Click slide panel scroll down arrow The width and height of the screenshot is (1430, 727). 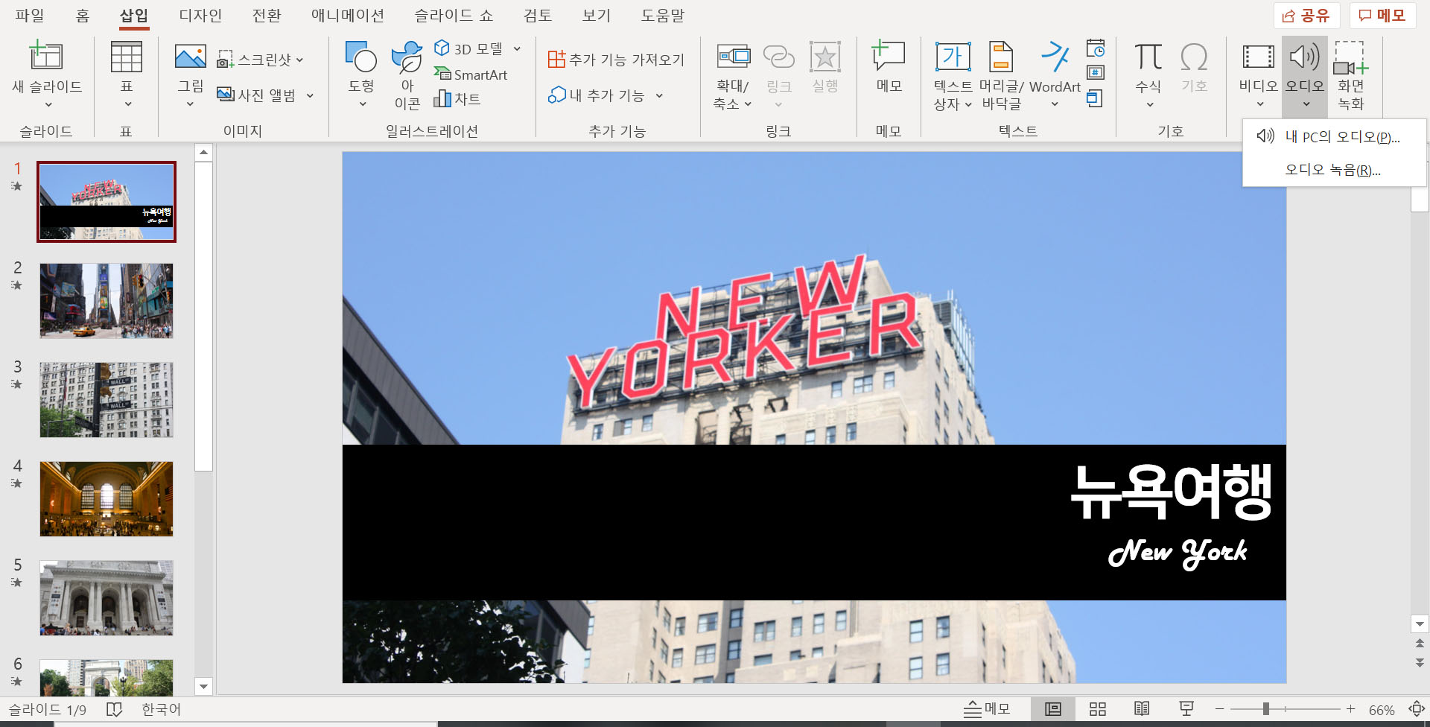tap(203, 686)
